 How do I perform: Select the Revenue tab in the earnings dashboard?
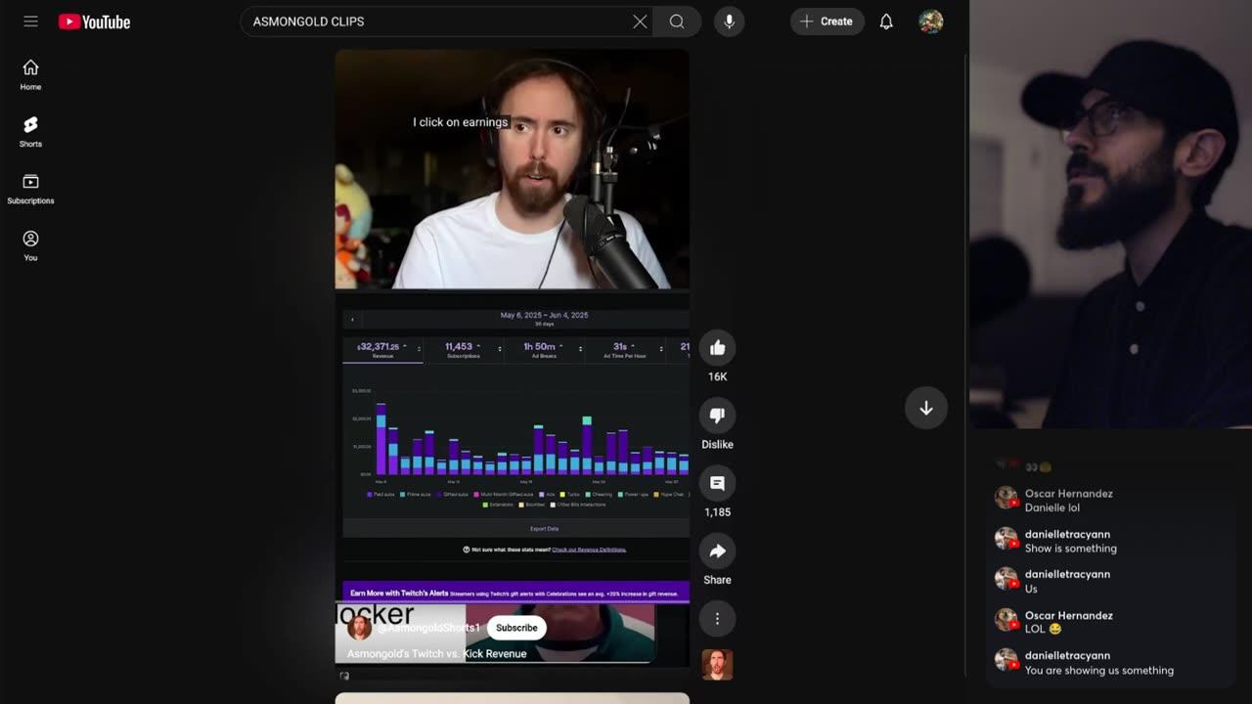point(382,350)
